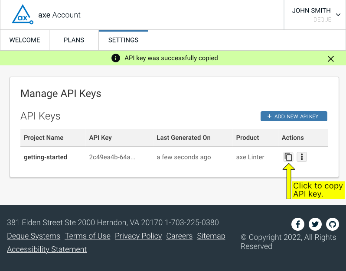Switch to the Welcome tab
The image size is (346, 271).
click(25, 40)
